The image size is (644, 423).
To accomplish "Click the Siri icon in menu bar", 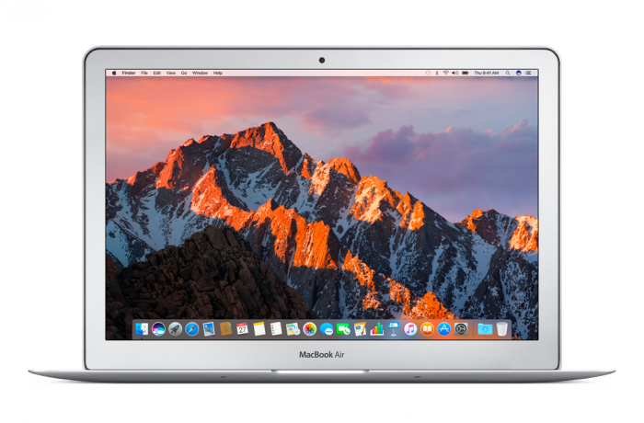I will [519, 73].
